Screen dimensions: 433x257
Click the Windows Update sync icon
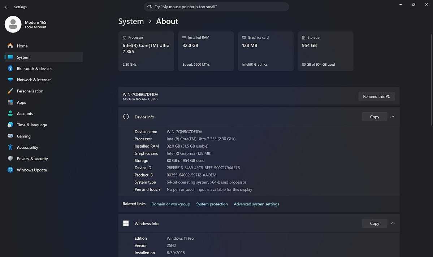[x=10, y=170]
